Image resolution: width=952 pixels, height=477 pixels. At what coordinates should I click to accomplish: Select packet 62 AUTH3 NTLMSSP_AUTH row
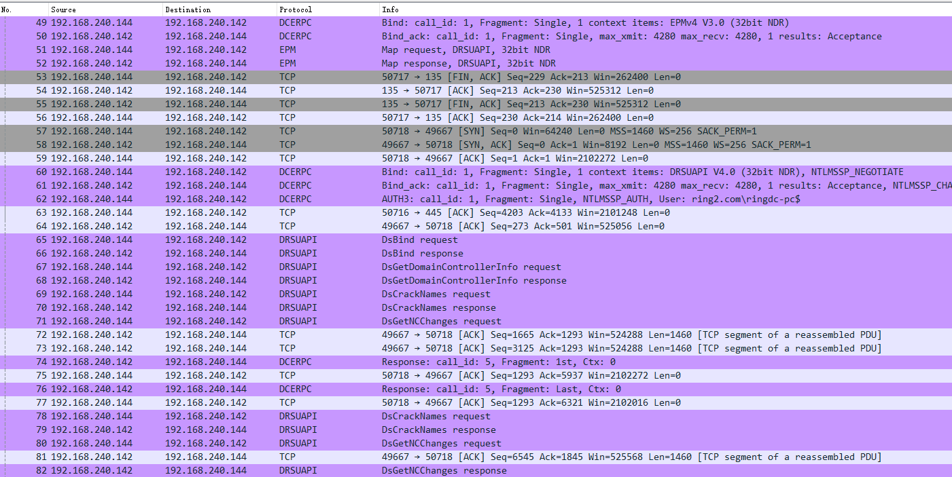476,199
